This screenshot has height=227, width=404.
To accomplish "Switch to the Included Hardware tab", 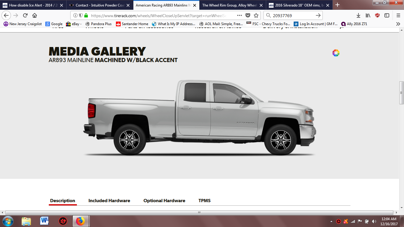I will [x=109, y=201].
